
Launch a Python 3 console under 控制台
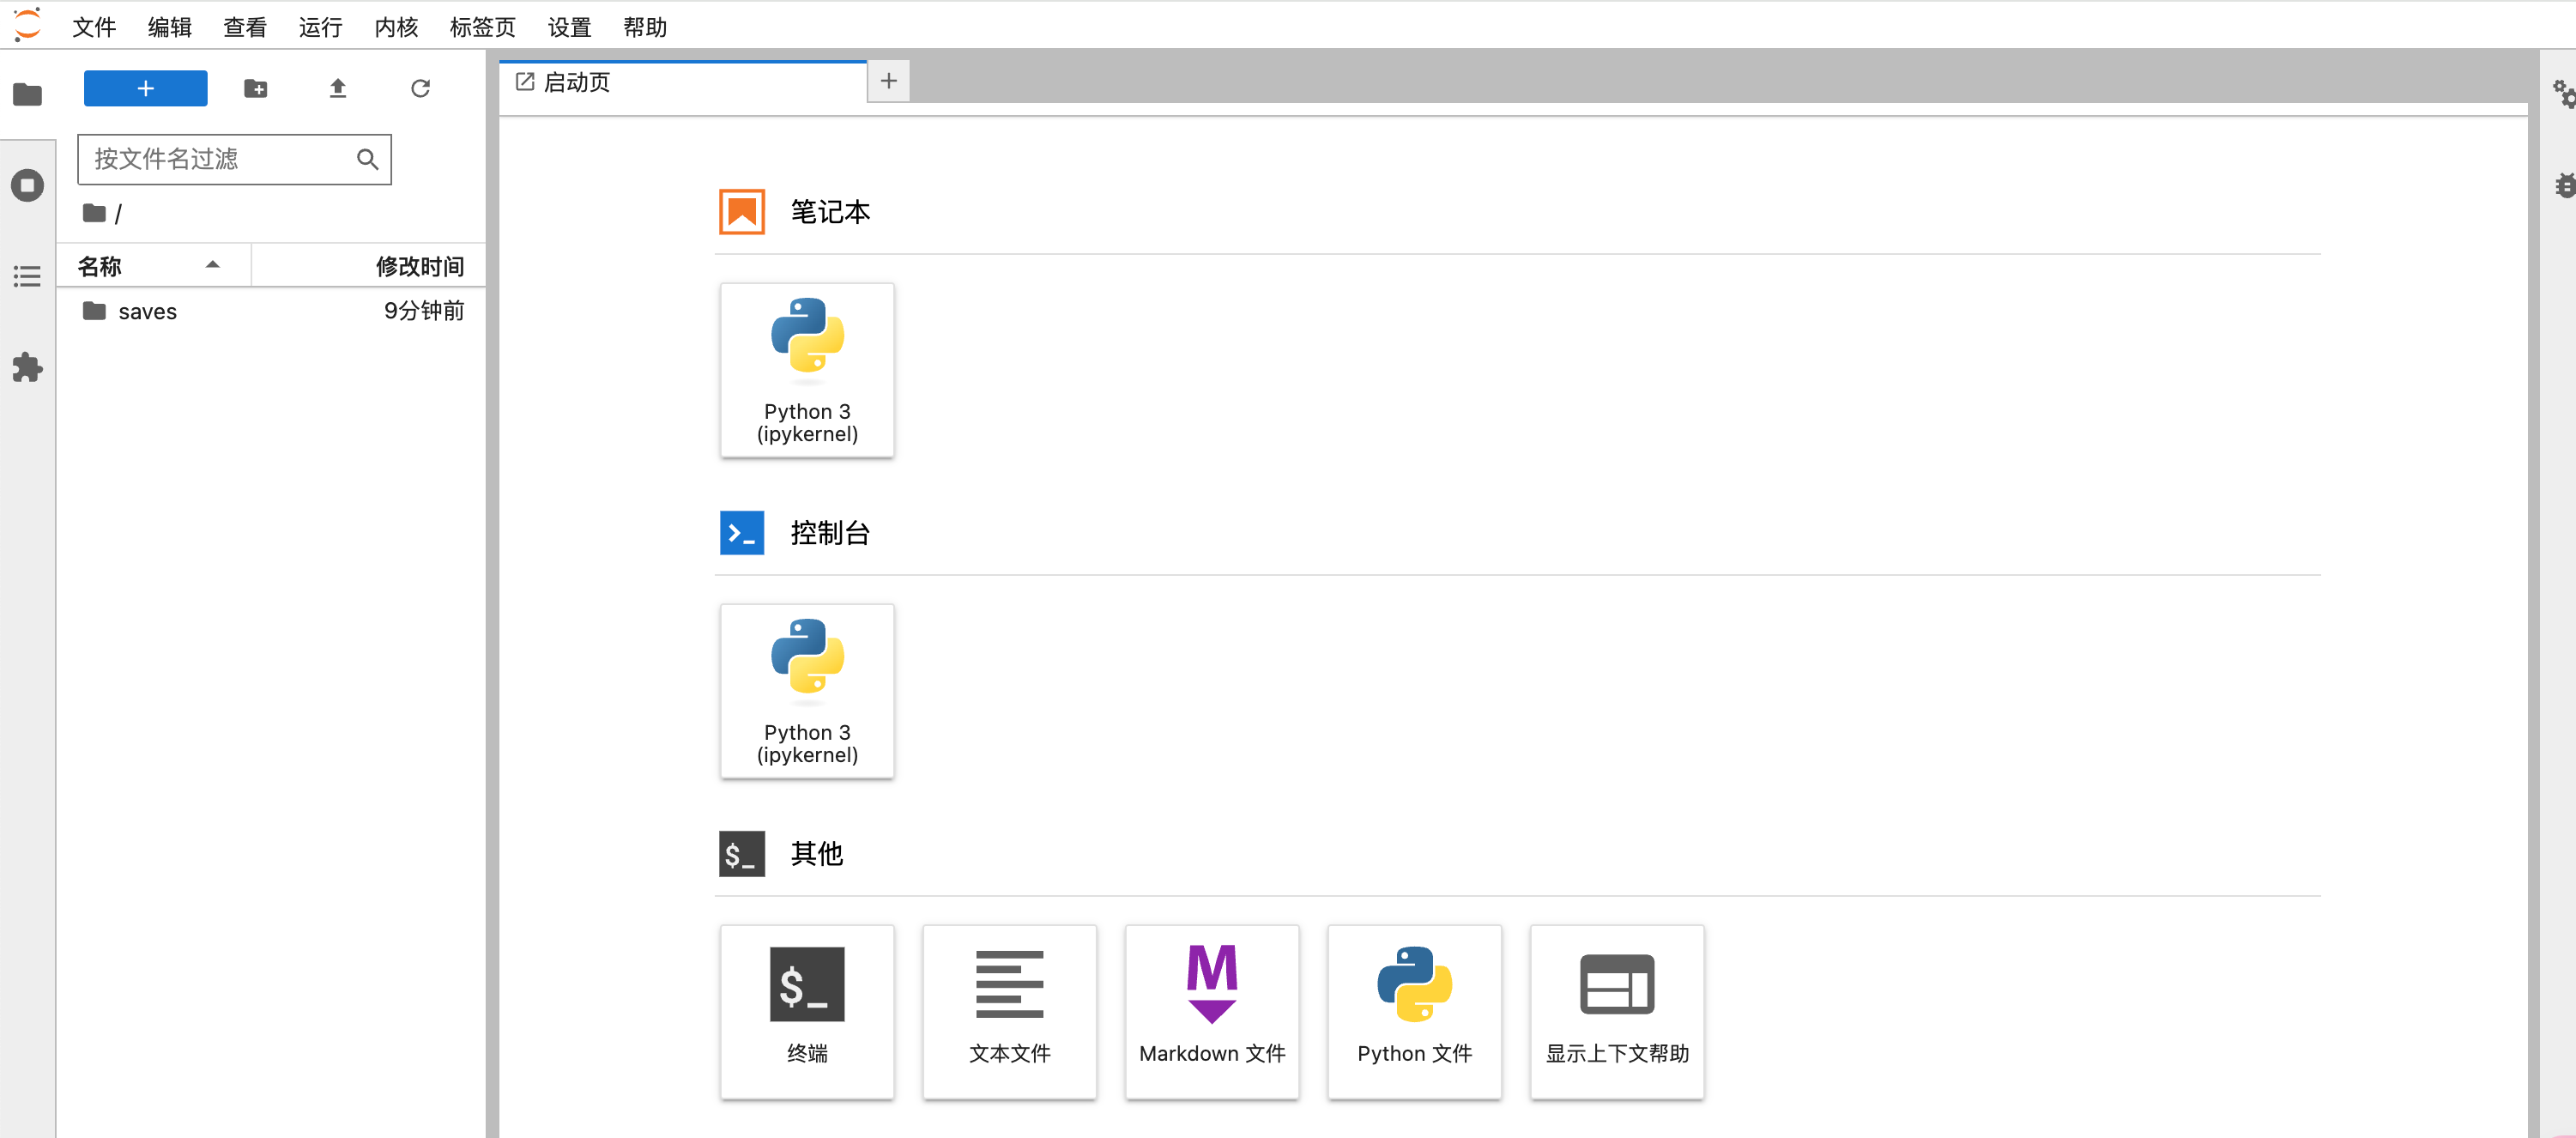point(807,691)
